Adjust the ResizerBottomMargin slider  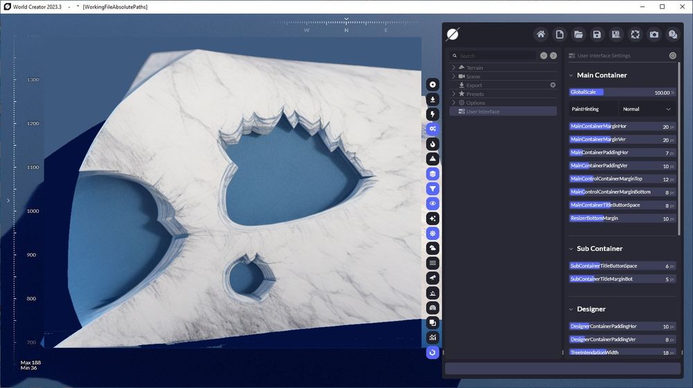click(x=622, y=219)
